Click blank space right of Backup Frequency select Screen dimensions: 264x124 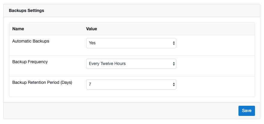coord(216,66)
